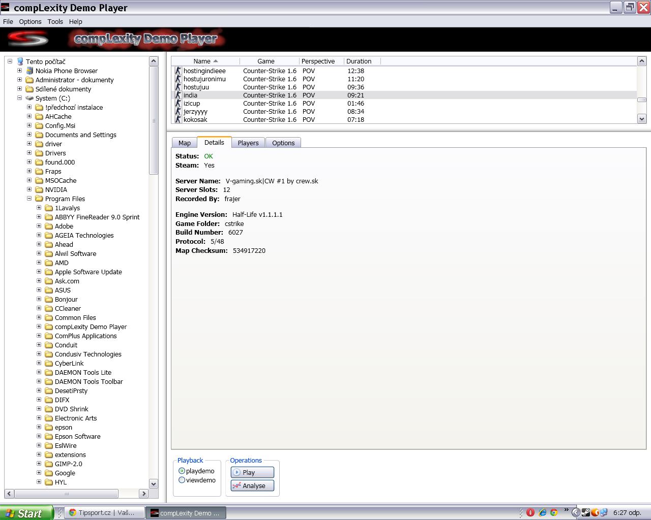Click the Windows Start button
The width and height of the screenshot is (651, 520).
coord(26,513)
